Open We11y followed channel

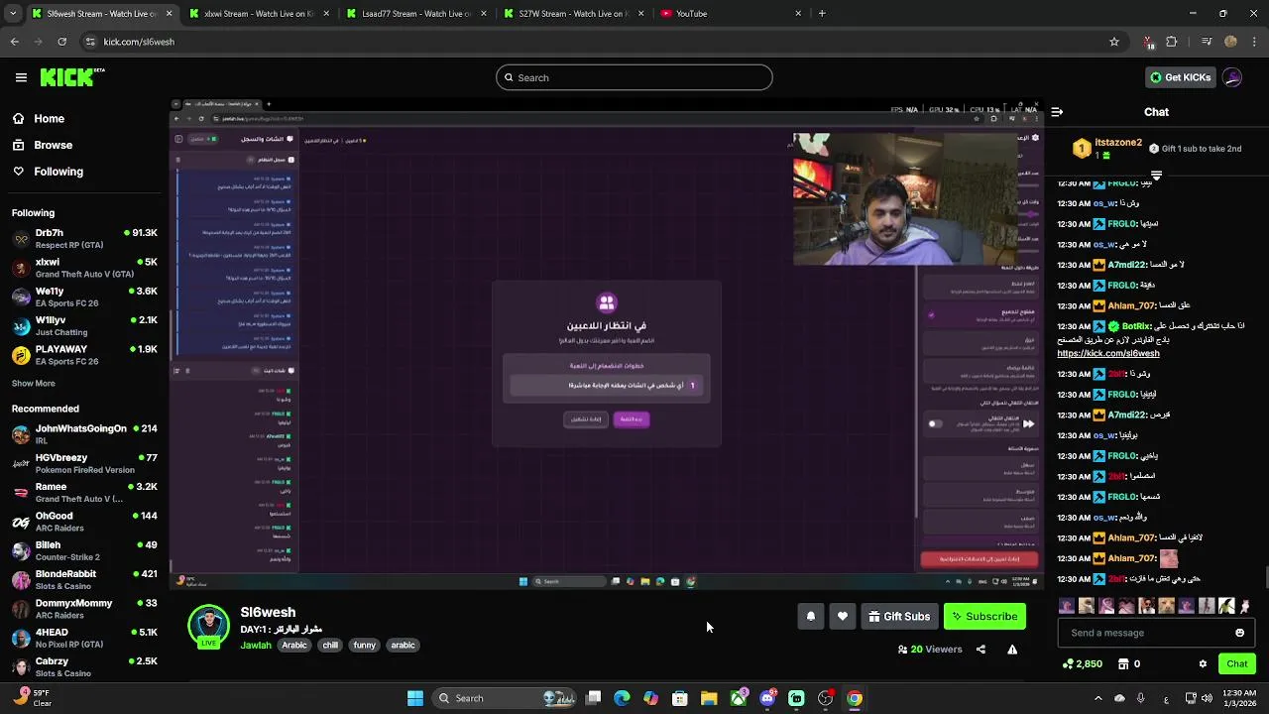point(84,297)
